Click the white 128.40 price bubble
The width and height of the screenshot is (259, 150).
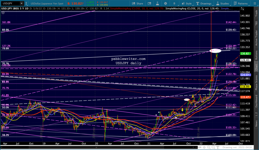tap(245, 60)
